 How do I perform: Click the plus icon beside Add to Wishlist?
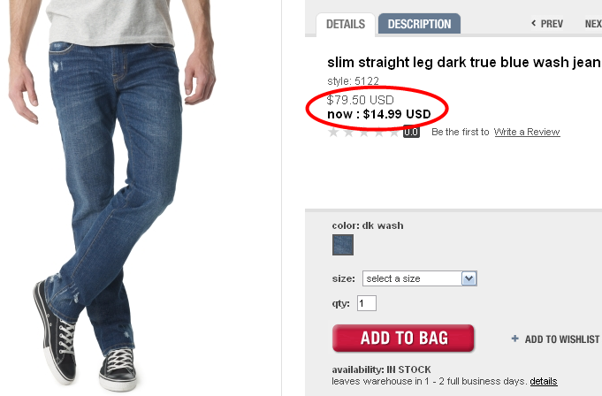click(514, 339)
